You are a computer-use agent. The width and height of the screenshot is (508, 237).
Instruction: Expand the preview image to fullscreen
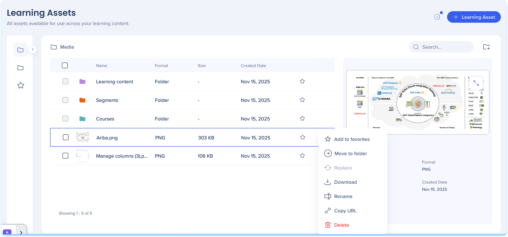click(476, 83)
